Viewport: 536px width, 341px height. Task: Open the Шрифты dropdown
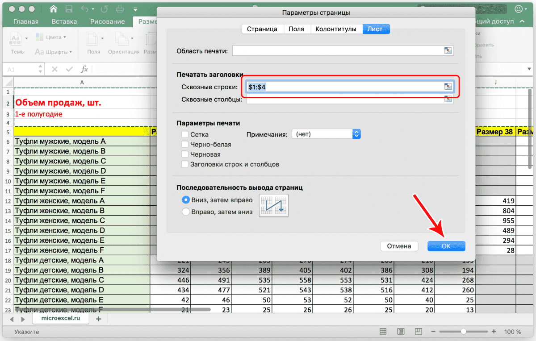pos(54,51)
